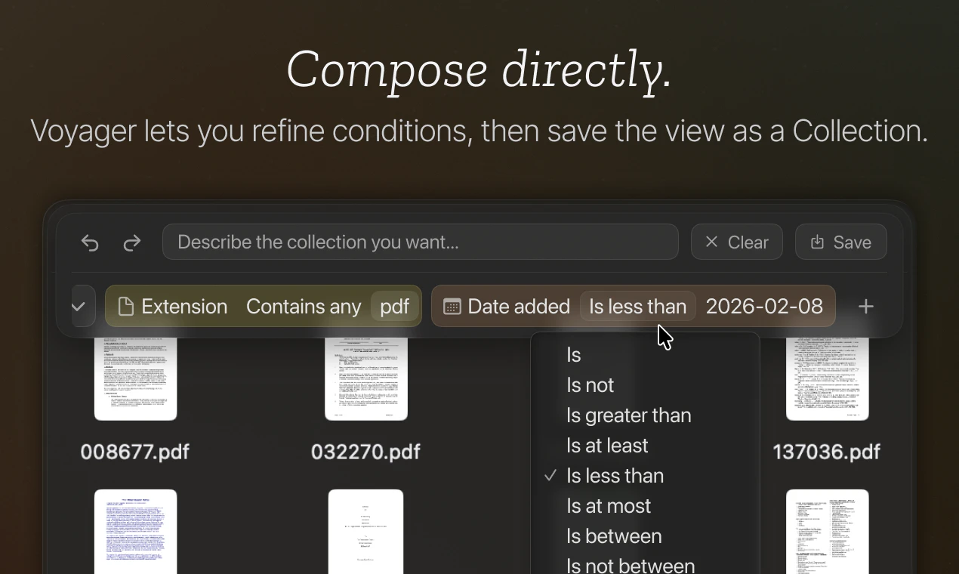Image resolution: width=959 pixels, height=574 pixels.
Task: Open the 032270.pdf thumbnail
Action: pyautogui.click(x=366, y=379)
